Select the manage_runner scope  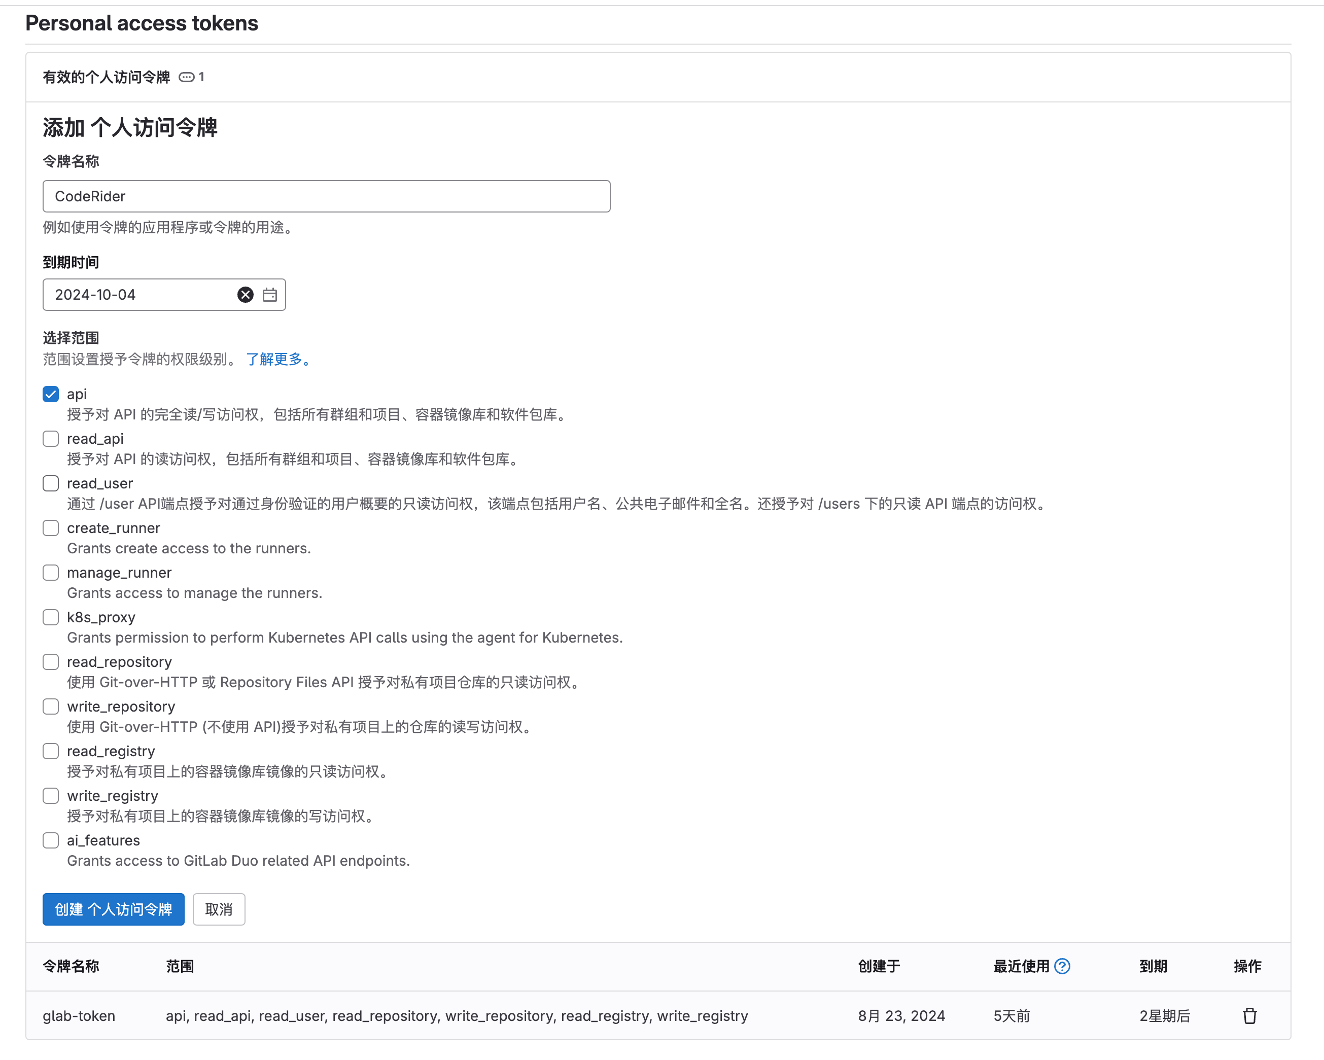point(51,573)
